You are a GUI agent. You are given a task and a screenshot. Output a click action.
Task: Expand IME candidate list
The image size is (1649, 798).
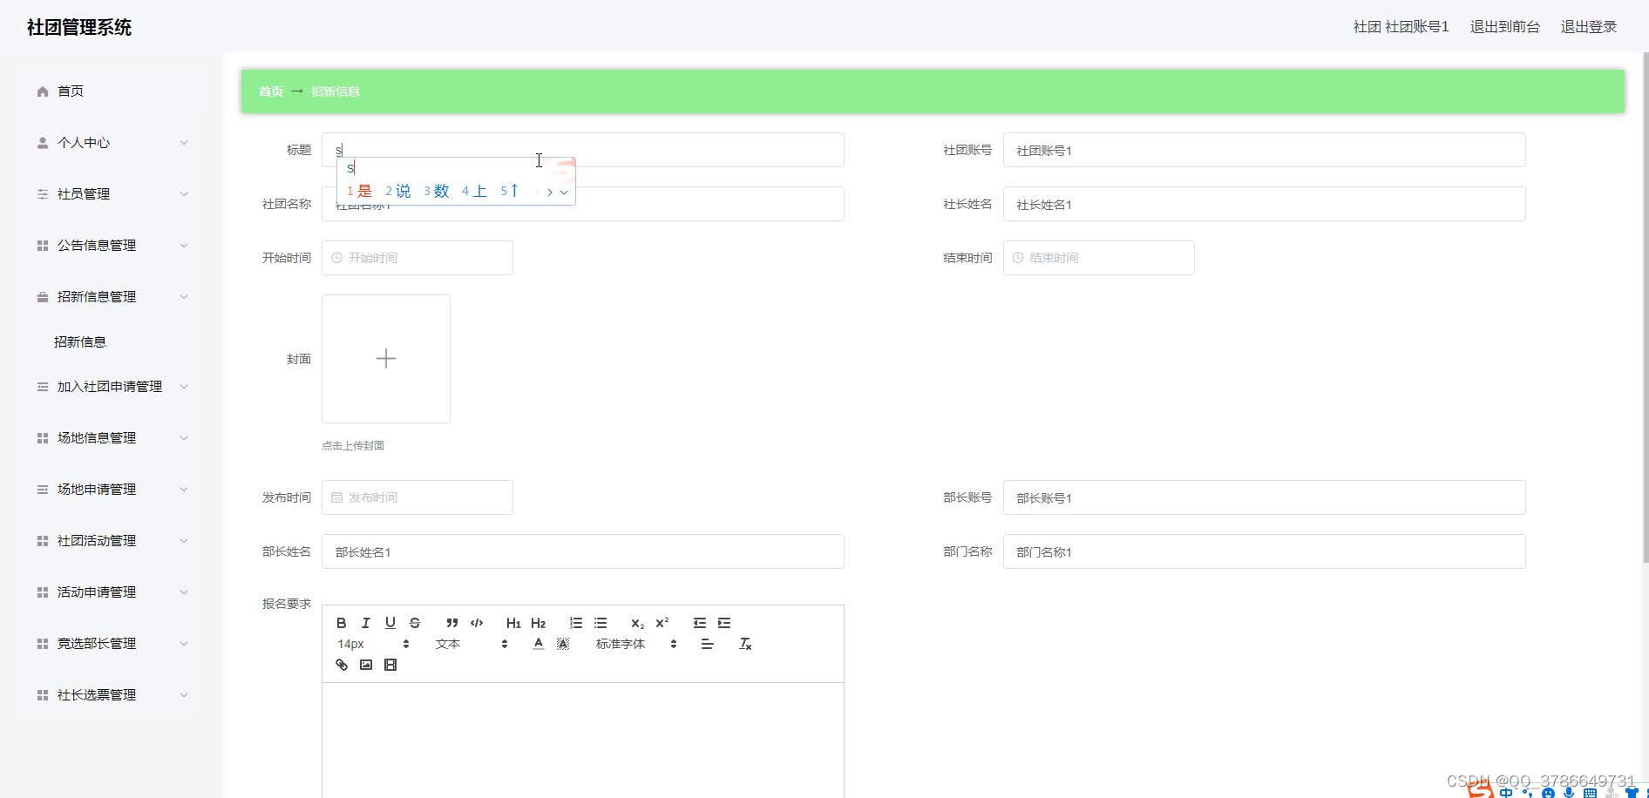(x=564, y=192)
